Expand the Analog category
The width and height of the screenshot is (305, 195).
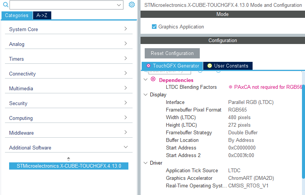(x=69, y=44)
